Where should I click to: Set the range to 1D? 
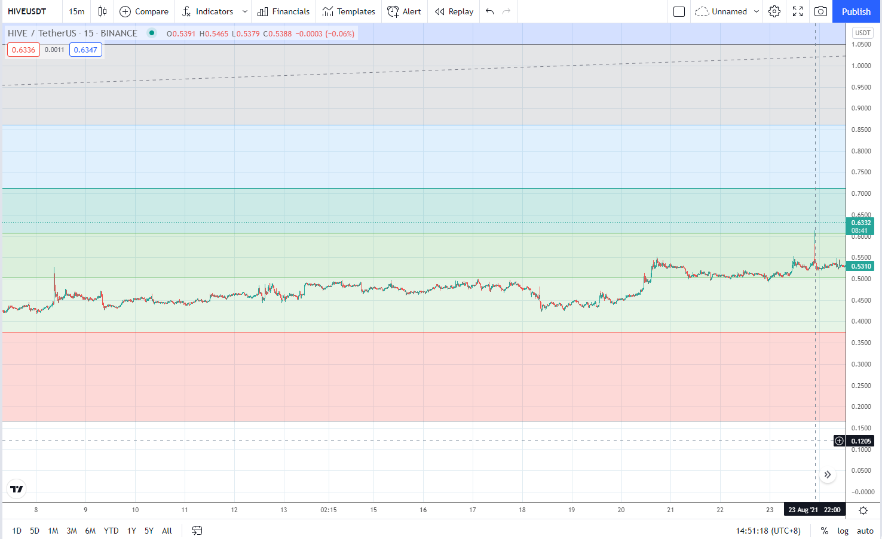tap(17, 531)
